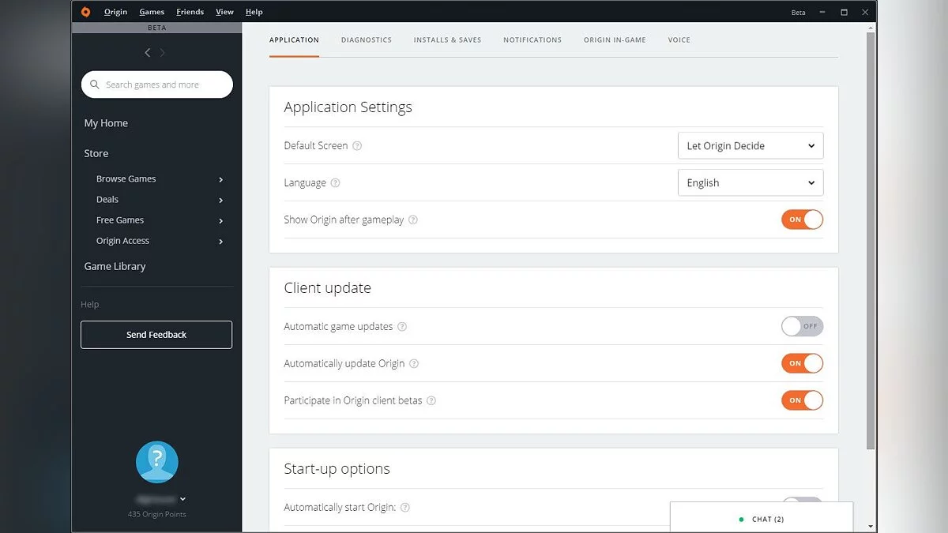Turn off Participate in Origin client betas
The image size is (948, 533).
tap(802, 400)
